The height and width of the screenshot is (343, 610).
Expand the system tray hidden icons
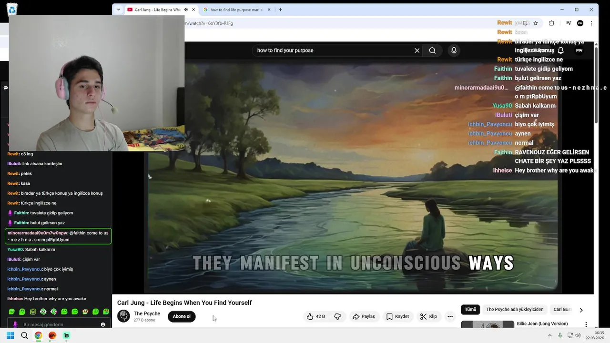(550, 335)
